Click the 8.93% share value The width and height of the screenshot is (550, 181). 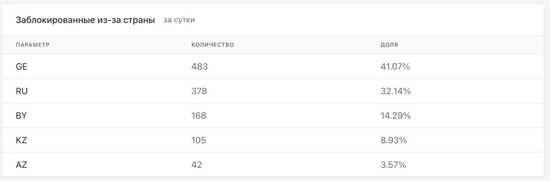coord(394,140)
